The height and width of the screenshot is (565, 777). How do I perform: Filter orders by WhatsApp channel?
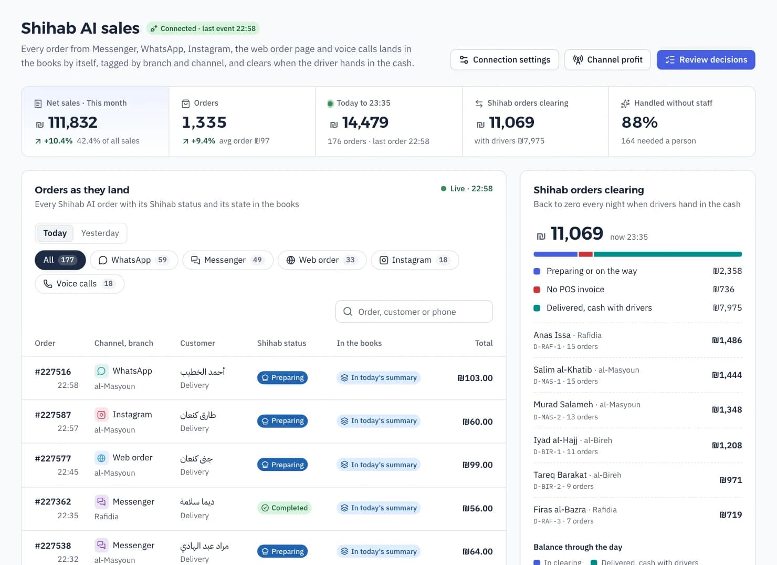pyautogui.click(x=134, y=260)
